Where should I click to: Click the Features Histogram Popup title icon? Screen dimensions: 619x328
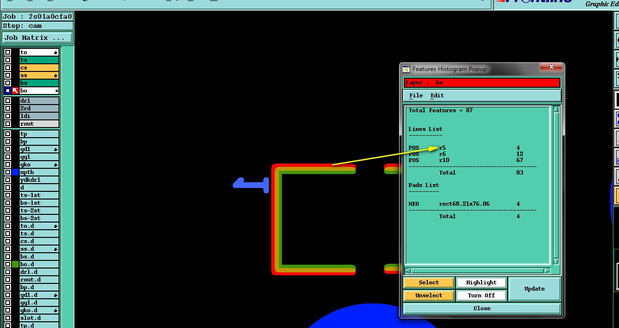coord(406,69)
